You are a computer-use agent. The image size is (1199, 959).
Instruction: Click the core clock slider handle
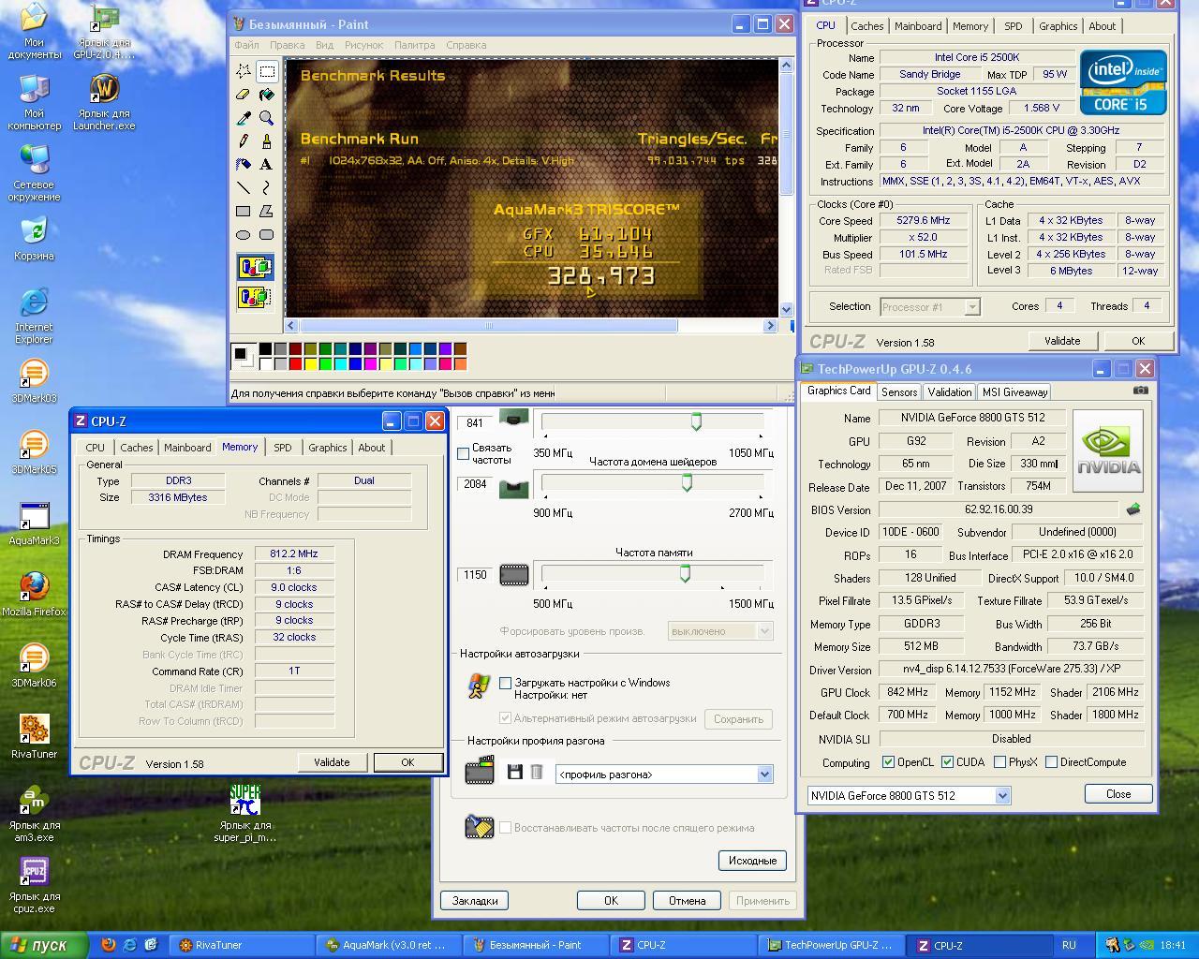(x=696, y=422)
